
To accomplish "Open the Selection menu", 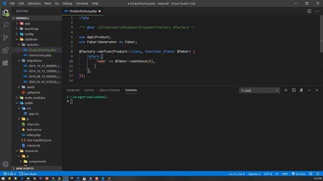I will 34,4.
